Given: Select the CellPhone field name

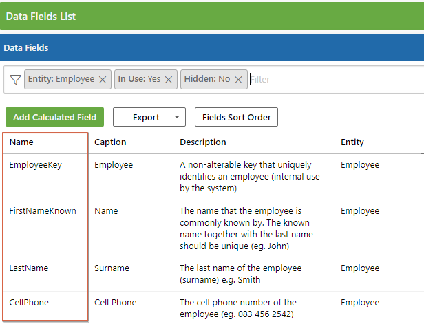Looking at the screenshot, I should click(x=29, y=303).
